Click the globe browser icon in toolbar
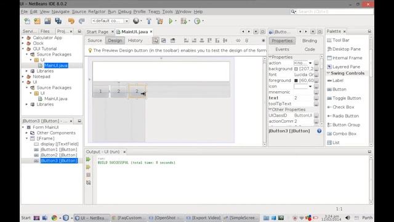Viewport: 394px width, 222px height. (136, 21)
